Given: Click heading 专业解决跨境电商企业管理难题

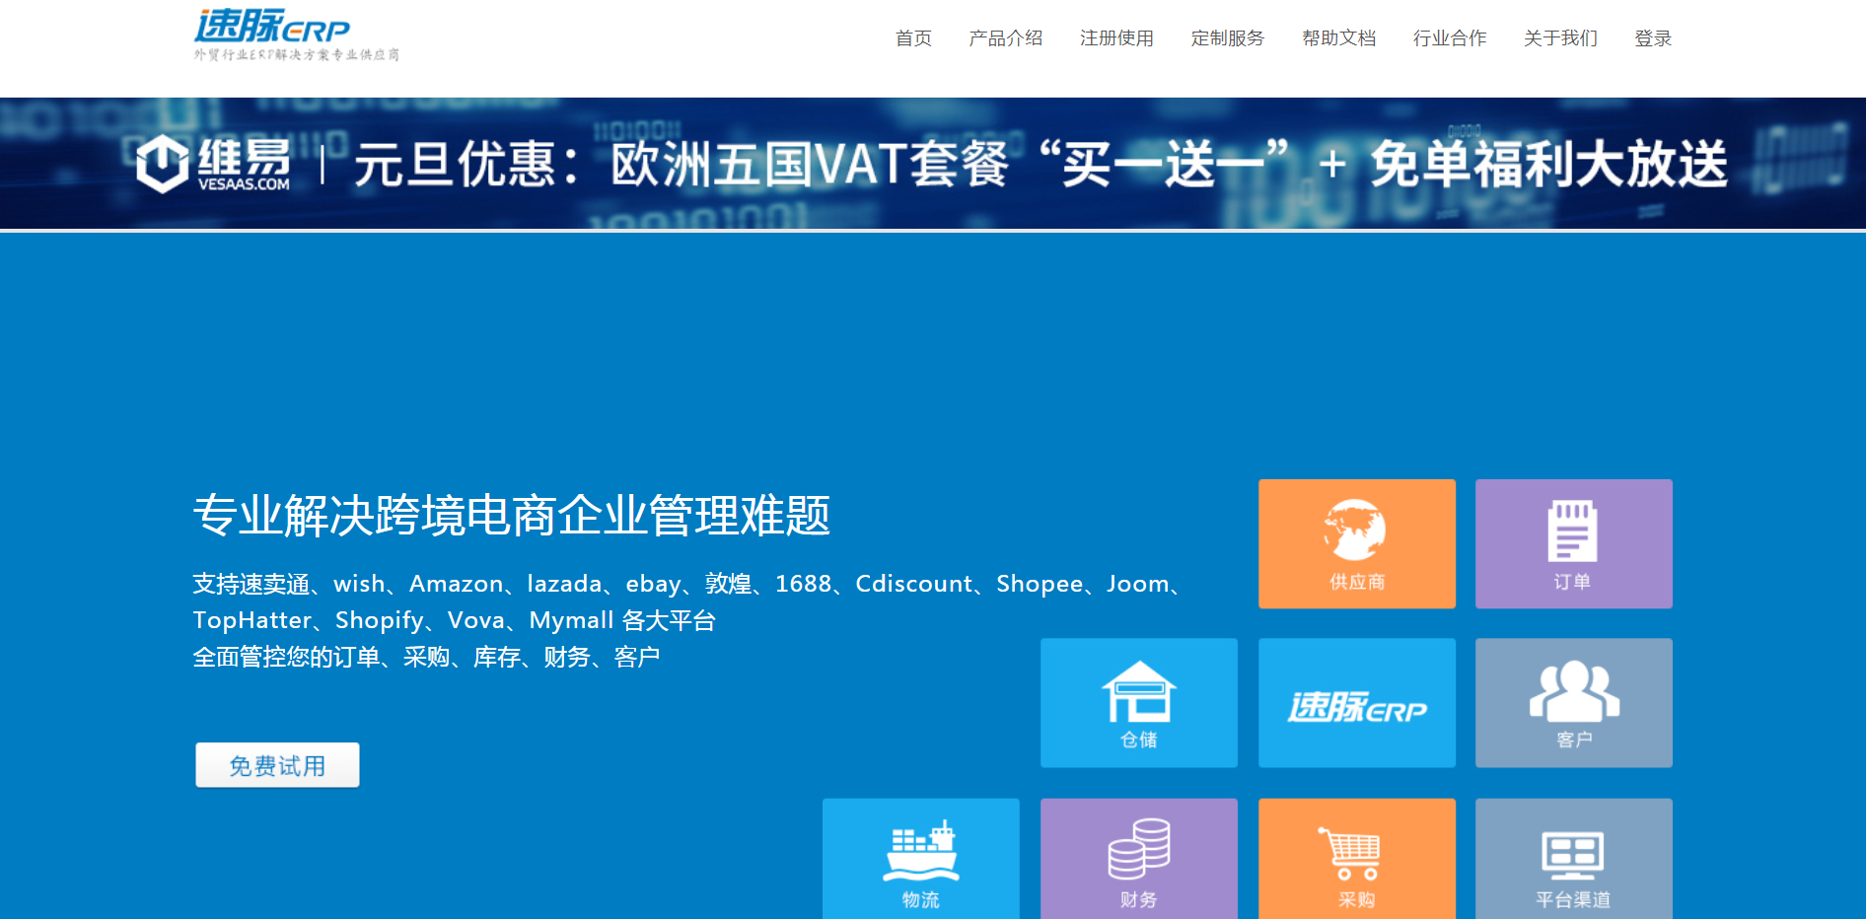Looking at the screenshot, I should (512, 516).
